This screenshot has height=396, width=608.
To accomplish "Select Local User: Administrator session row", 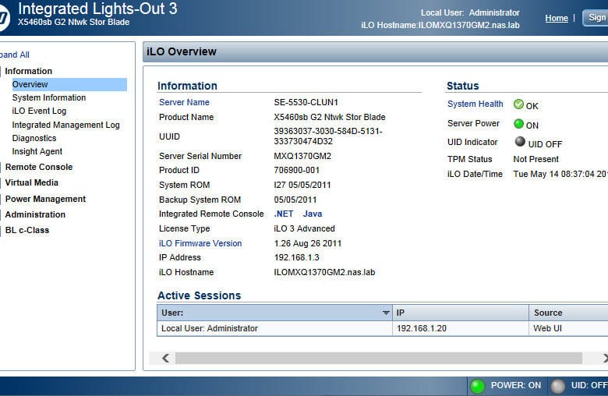I will click(x=382, y=328).
